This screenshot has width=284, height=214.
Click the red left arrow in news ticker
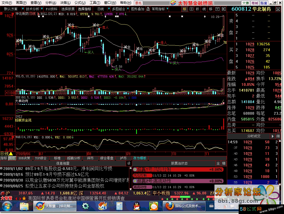click(x=16, y=198)
